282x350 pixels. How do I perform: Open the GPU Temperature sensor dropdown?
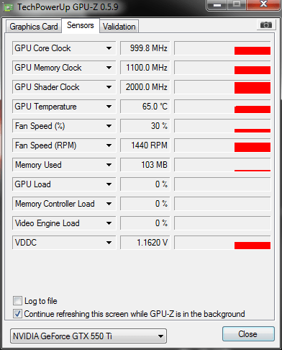tap(109, 107)
